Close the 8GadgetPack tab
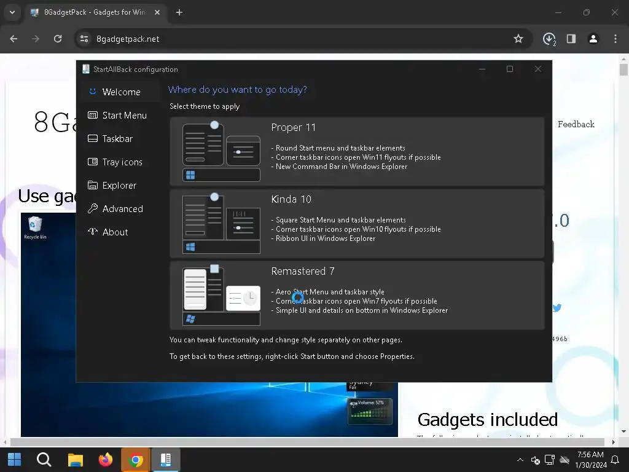The image size is (629, 472). point(157,12)
